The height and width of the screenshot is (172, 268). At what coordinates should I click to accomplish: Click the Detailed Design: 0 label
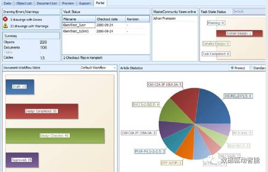tap(216, 44)
